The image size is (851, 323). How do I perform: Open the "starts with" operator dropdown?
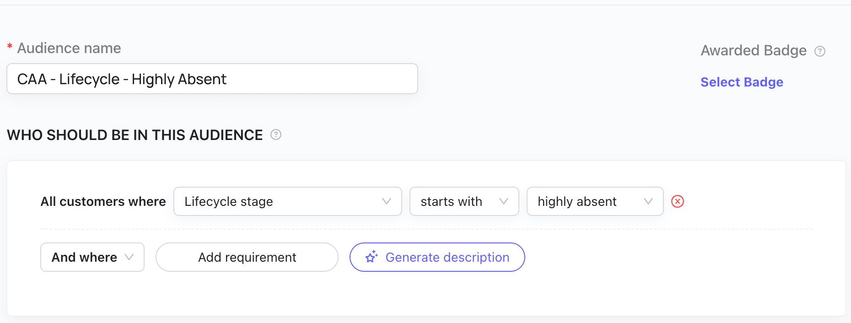pyautogui.click(x=464, y=201)
